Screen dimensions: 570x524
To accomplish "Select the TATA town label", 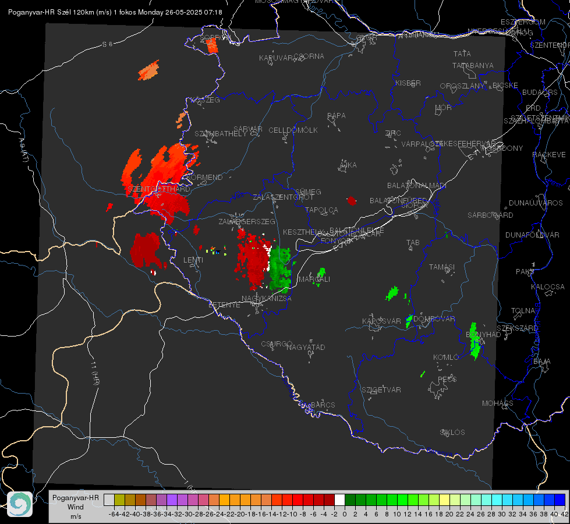I will click(462, 54).
